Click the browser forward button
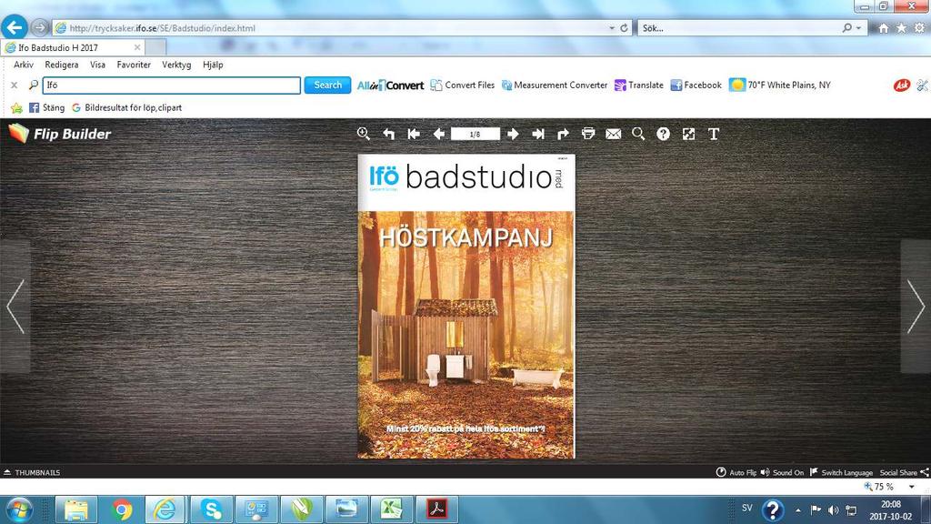931x524 pixels. 40,27
